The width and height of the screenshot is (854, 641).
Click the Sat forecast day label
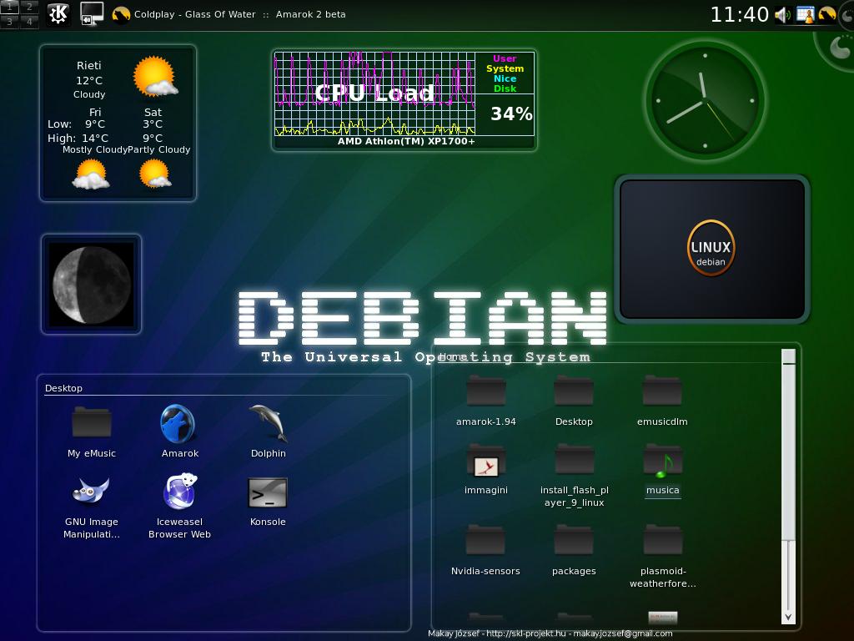(153, 113)
